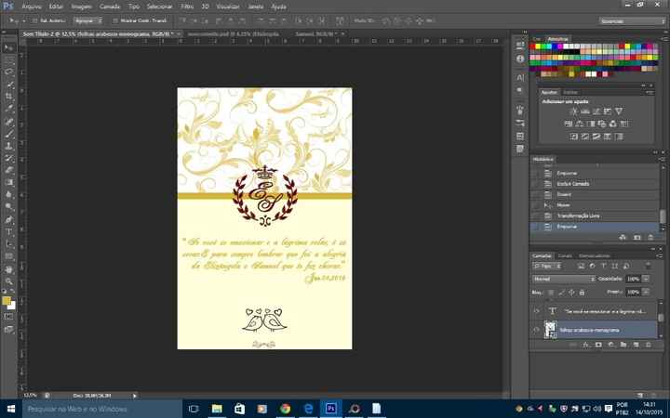Select the Clone Stamp tool
The height and width of the screenshot is (418, 670).
click(x=8, y=147)
